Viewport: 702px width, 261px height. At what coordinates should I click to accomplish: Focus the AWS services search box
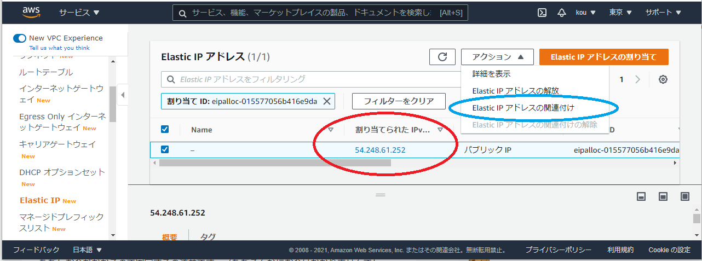pos(320,13)
